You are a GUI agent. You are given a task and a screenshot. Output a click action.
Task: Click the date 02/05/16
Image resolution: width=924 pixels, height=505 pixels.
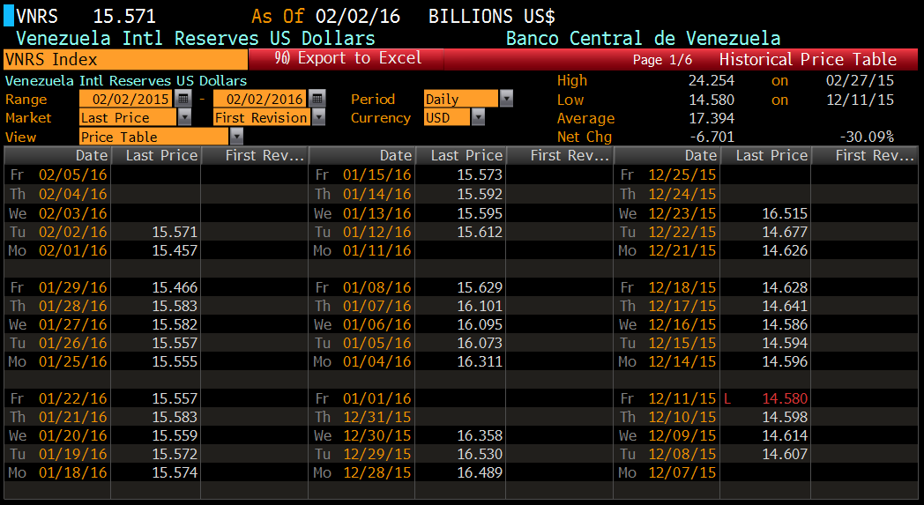[73, 175]
